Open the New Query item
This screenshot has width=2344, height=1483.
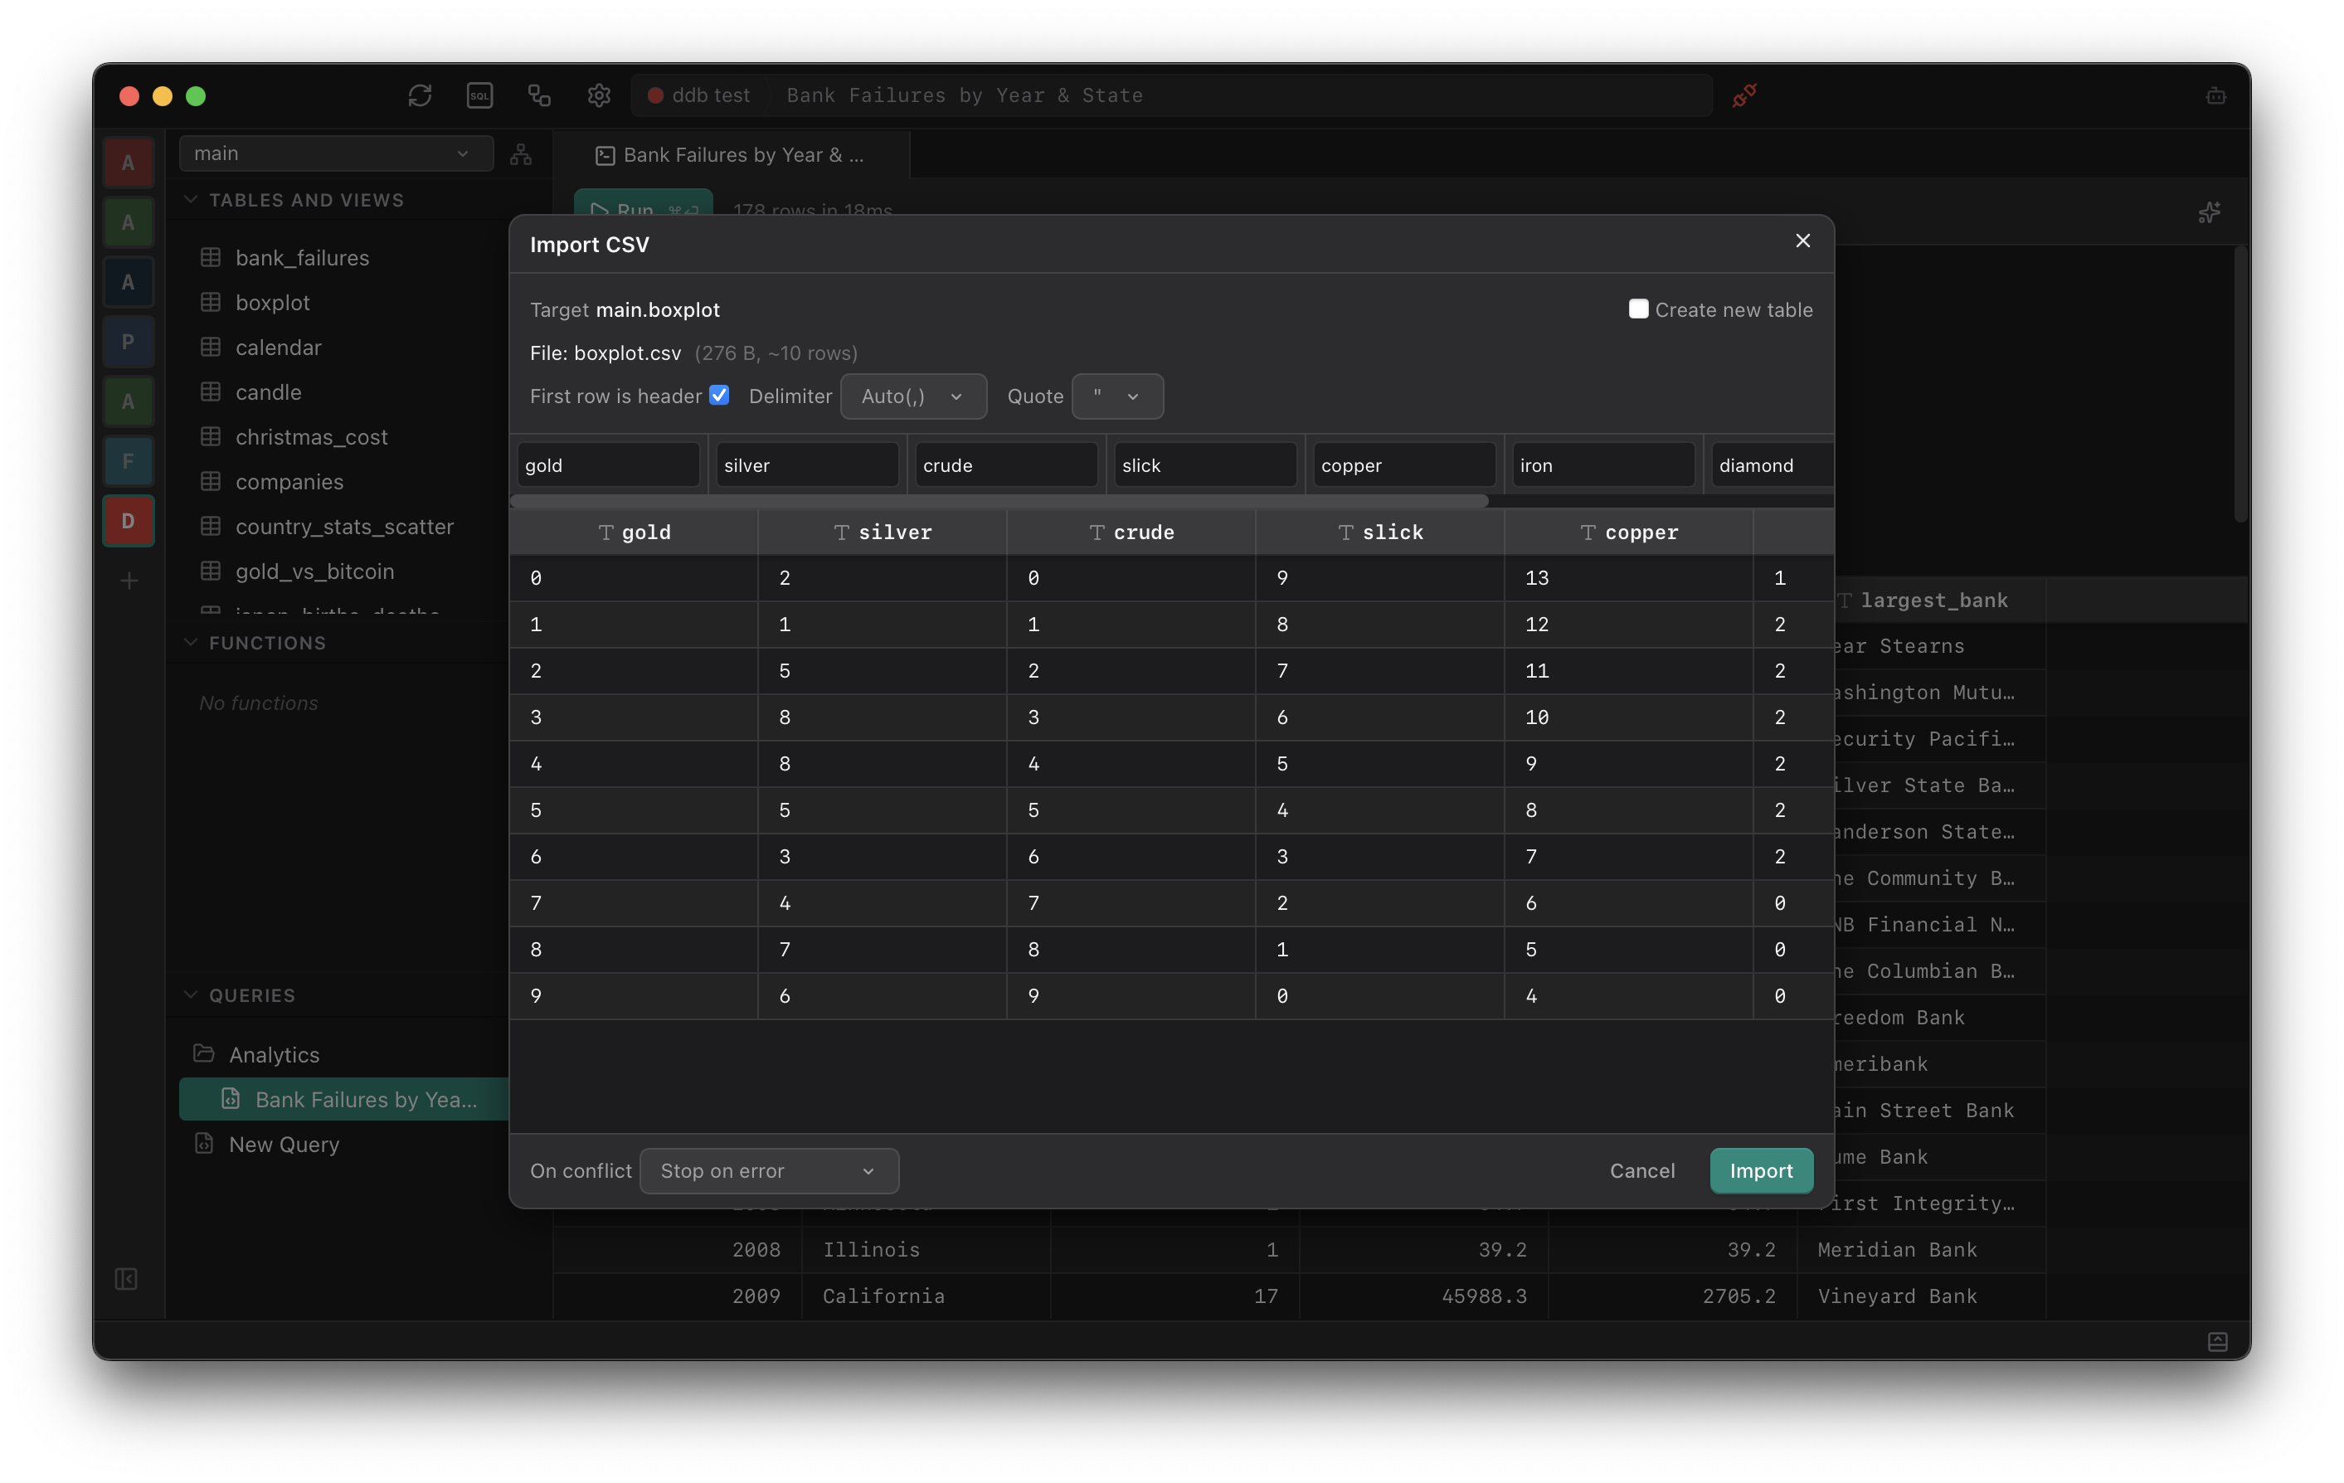click(x=284, y=1145)
